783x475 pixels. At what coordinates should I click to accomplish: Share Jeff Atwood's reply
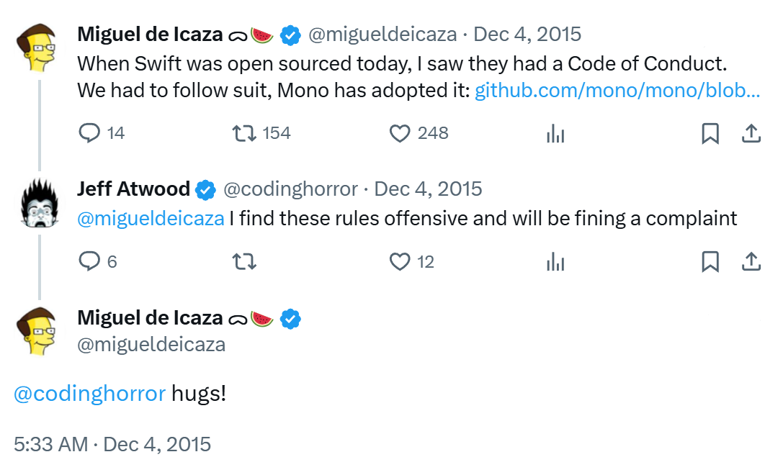(751, 261)
